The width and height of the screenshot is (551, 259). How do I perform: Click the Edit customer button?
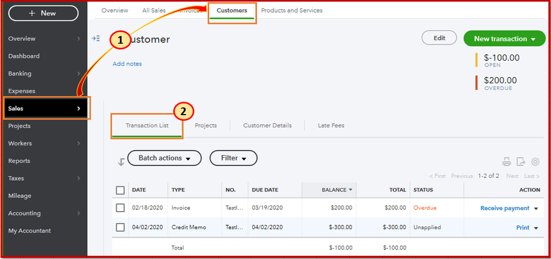click(439, 38)
